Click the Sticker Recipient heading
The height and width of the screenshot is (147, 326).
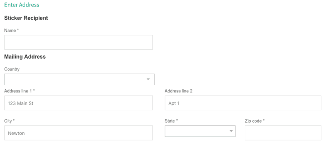(26, 18)
